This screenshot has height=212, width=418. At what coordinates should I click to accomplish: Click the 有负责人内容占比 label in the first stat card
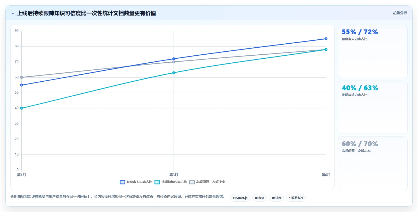(355, 39)
